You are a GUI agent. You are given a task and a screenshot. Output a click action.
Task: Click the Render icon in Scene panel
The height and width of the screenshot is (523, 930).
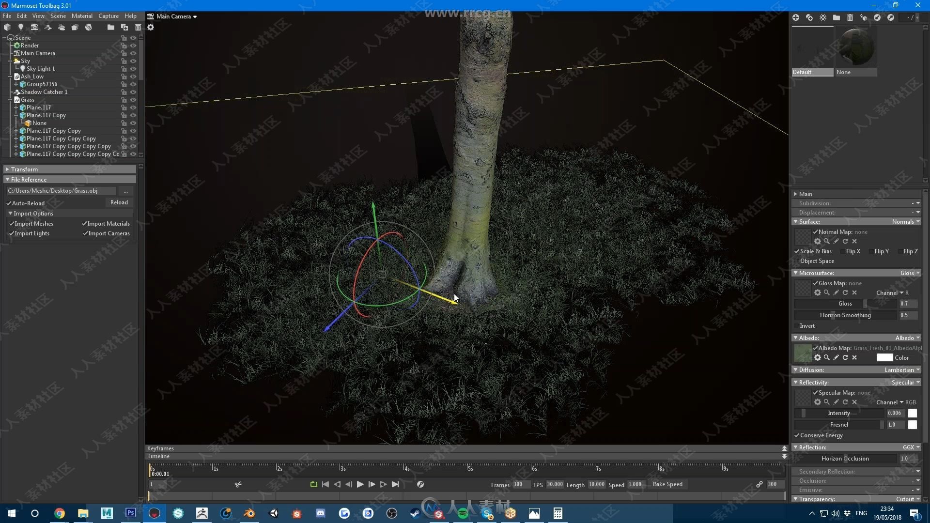point(17,45)
